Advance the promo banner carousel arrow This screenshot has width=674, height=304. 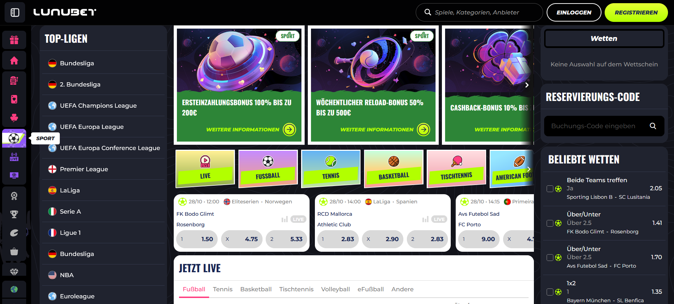(527, 85)
